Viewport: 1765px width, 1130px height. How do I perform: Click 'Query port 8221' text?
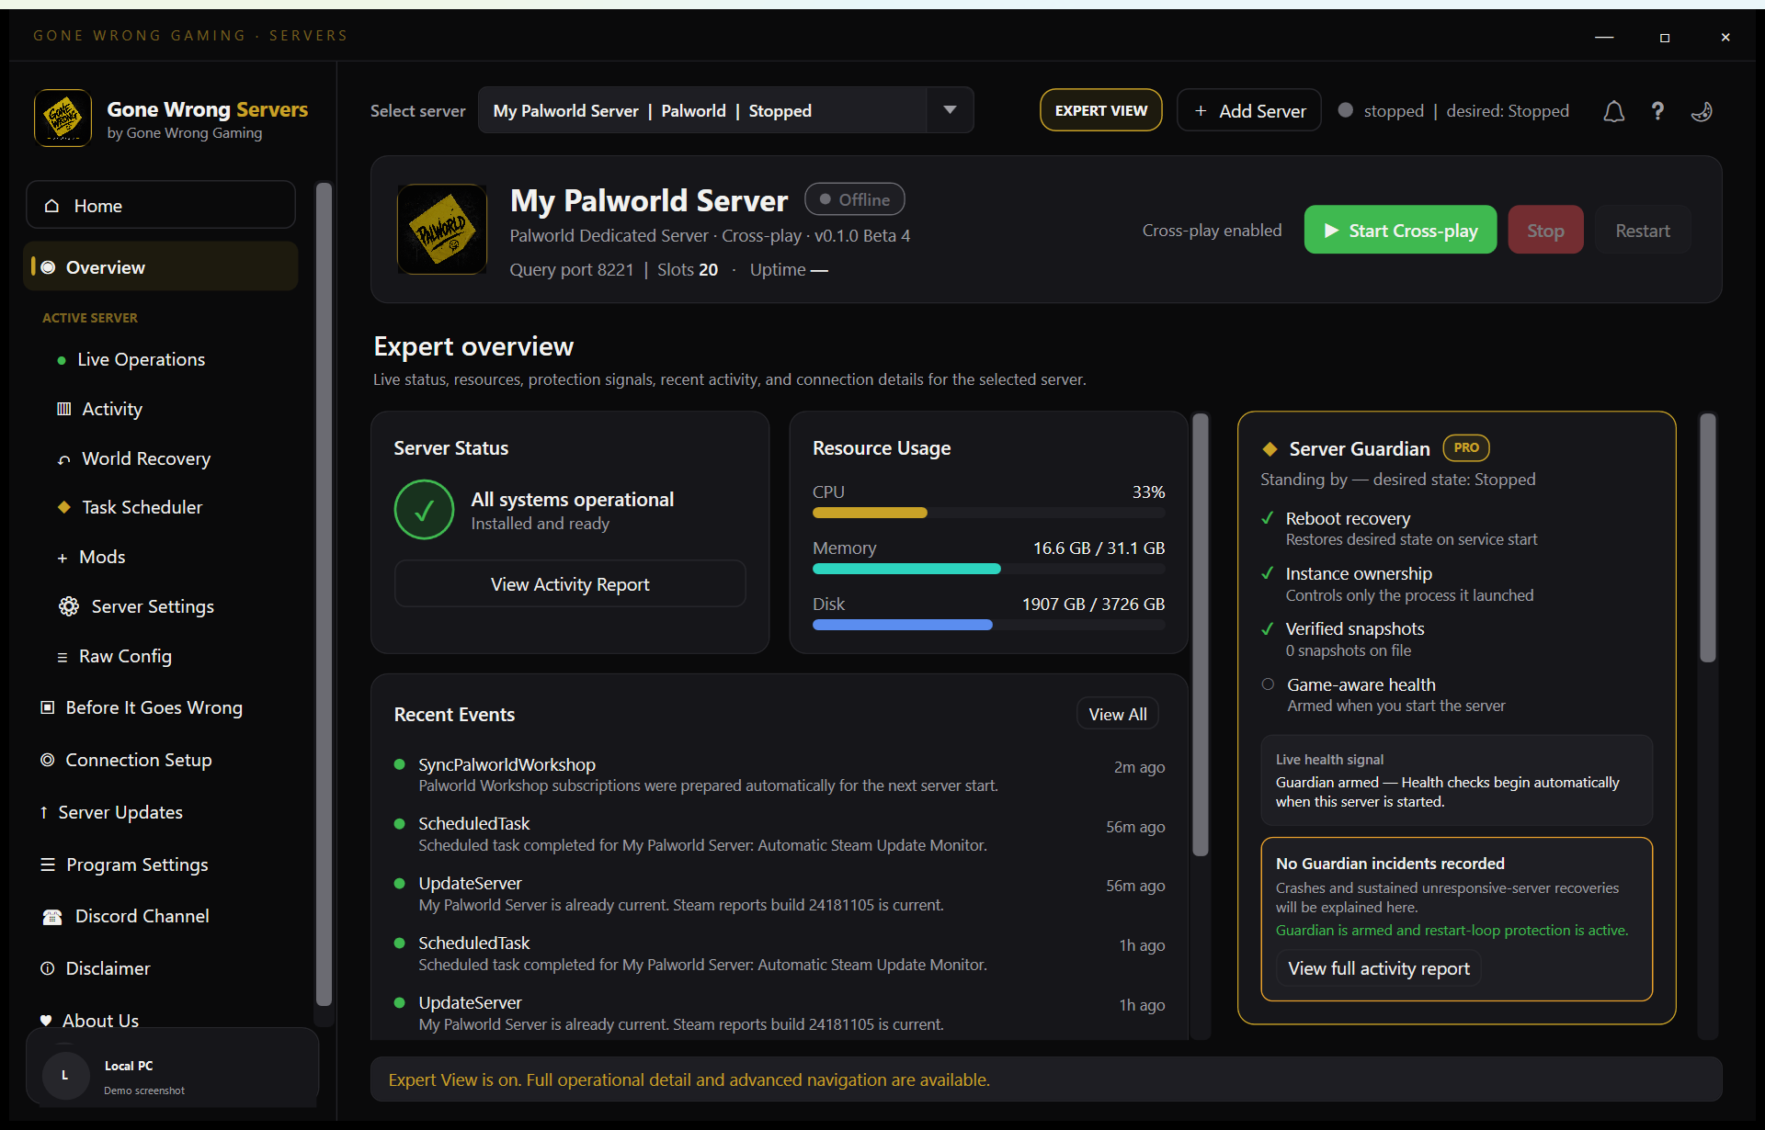571,269
